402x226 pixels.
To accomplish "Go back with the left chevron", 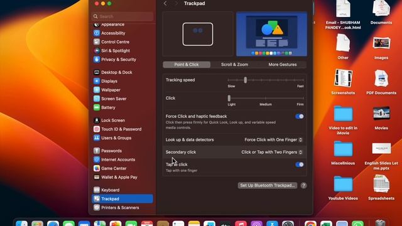I will (x=165, y=3).
